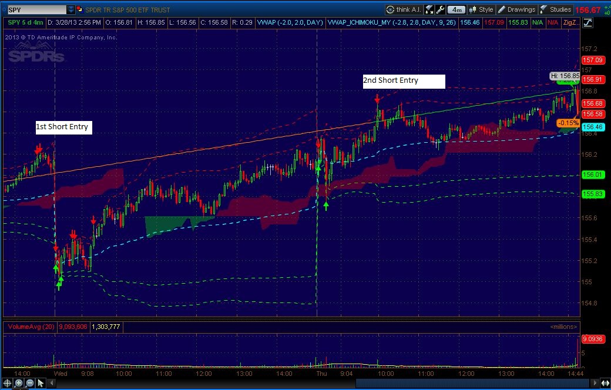This screenshot has width=611, height=390.
Task: Click the scroll right arrow of time scrollbar
Action: click(595, 383)
